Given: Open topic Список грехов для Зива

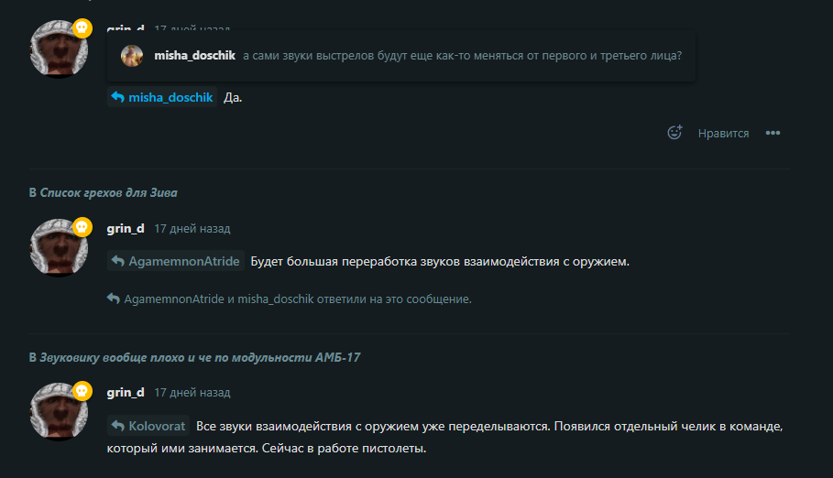Looking at the screenshot, I should [108, 193].
